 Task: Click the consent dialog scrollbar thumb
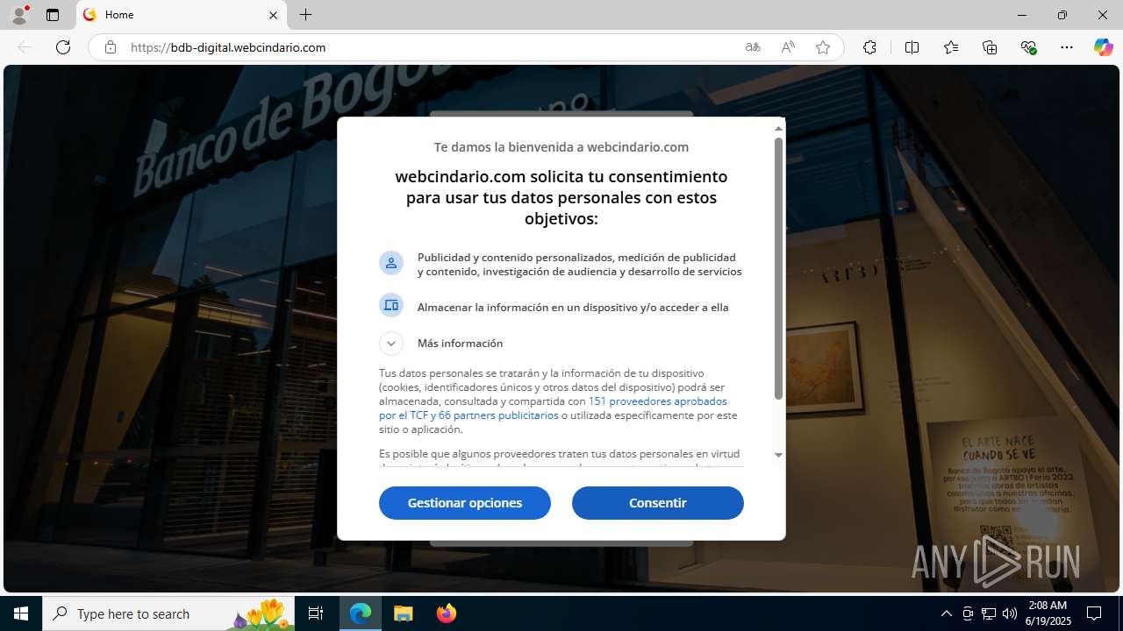click(778, 268)
